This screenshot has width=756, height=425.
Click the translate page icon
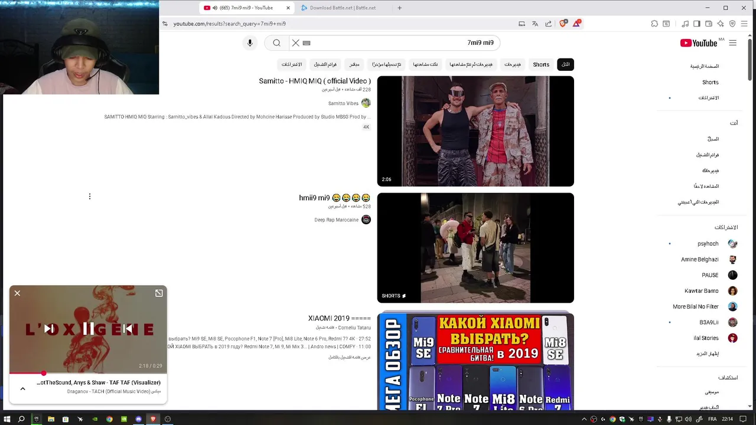click(535, 24)
